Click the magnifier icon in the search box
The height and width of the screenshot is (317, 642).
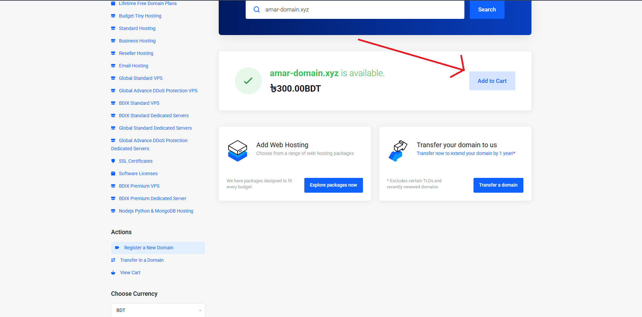coord(257,9)
